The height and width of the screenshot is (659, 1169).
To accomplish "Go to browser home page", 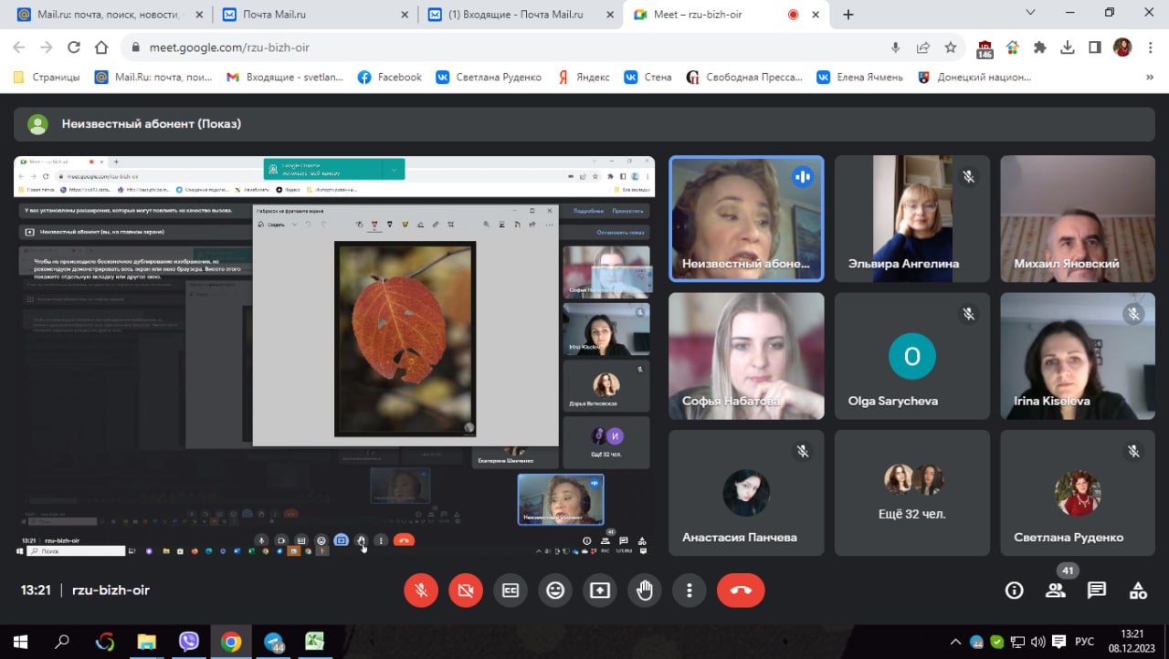I will (x=101, y=47).
